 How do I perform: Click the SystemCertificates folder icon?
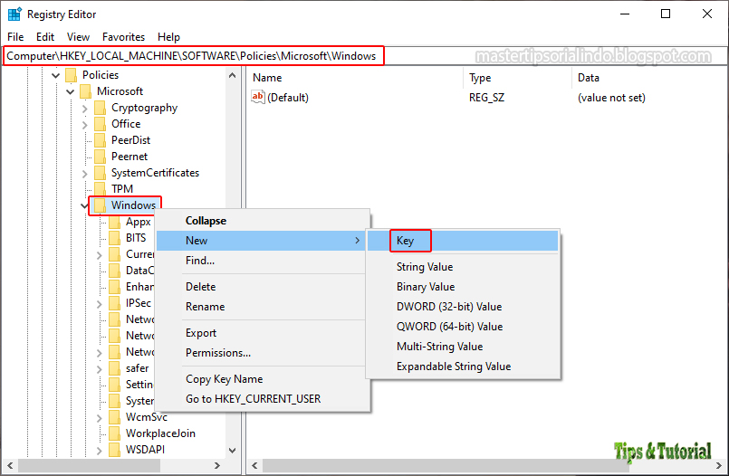click(x=100, y=173)
